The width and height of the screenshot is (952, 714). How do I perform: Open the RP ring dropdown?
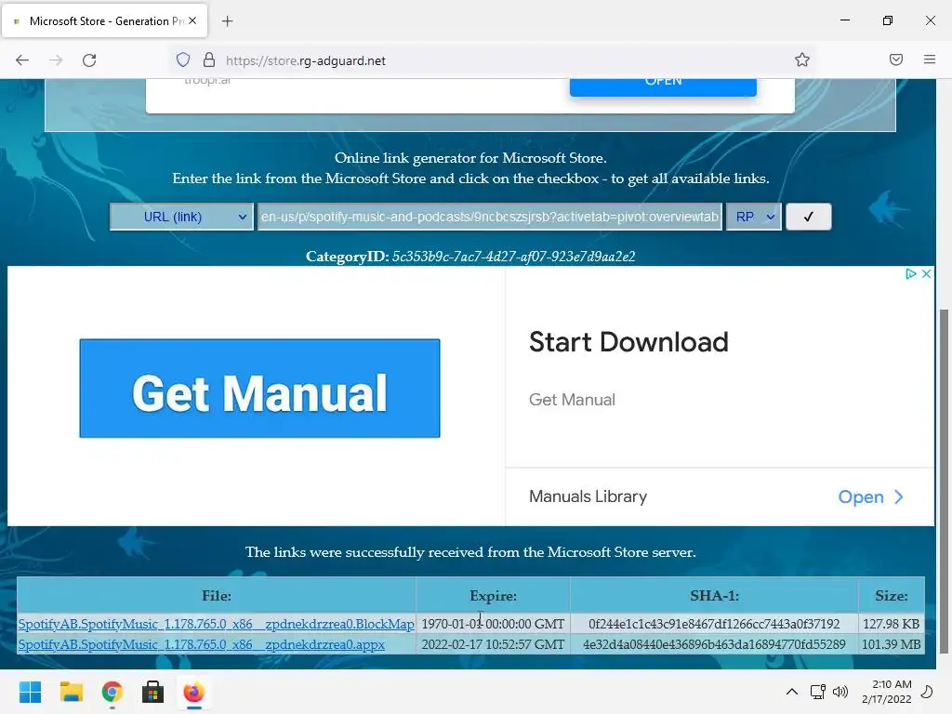click(753, 217)
